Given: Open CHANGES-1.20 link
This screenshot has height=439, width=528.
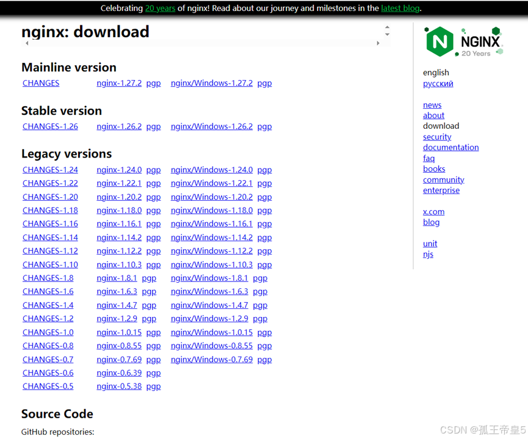Looking at the screenshot, I should tap(50, 197).
